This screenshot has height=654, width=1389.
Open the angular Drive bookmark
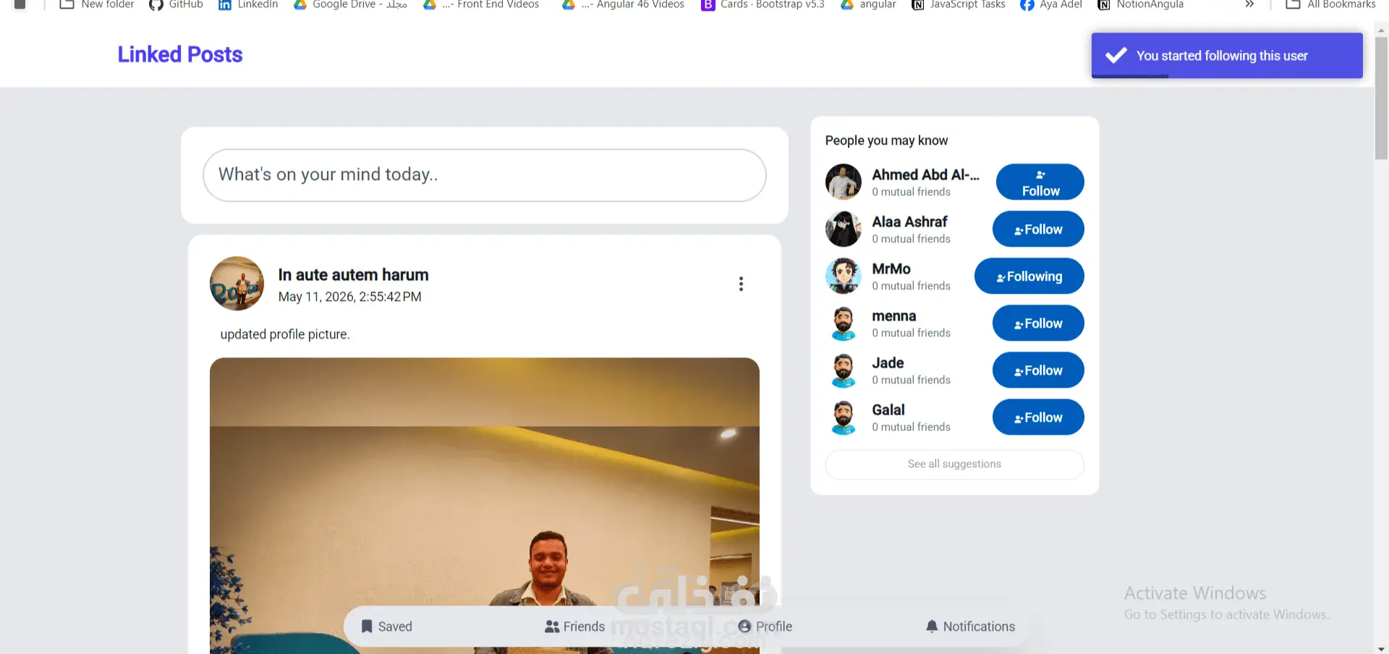point(868,4)
